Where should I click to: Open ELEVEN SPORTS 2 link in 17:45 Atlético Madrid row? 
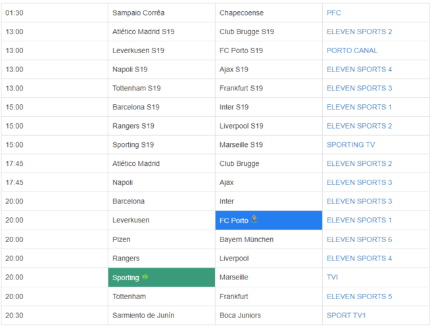click(x=359, y=163)
